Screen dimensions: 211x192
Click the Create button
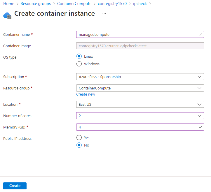[x=15, y=186]
